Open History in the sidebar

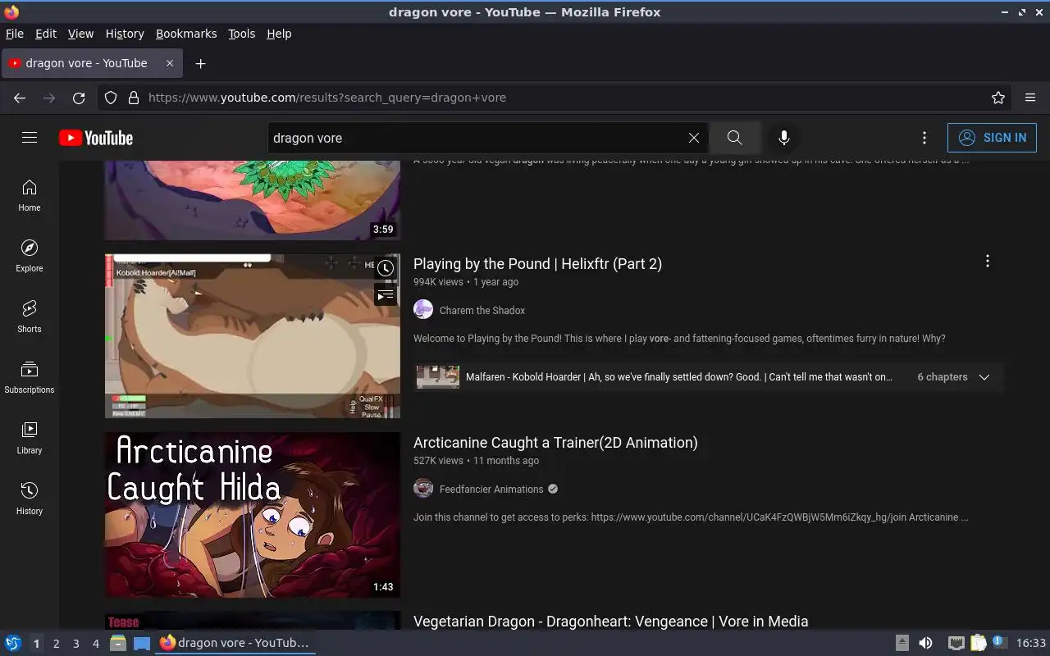tap(30, 499)
